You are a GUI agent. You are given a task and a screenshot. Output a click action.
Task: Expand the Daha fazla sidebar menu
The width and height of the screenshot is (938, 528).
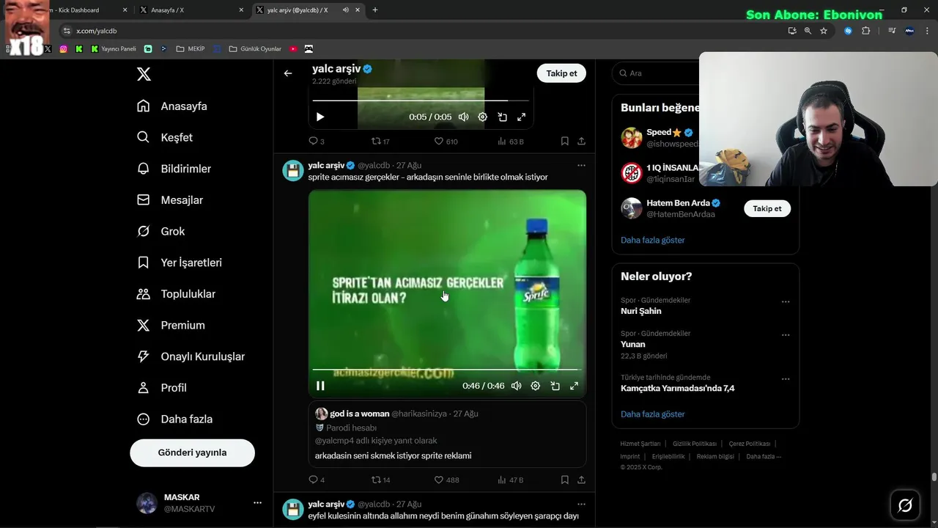175,419
